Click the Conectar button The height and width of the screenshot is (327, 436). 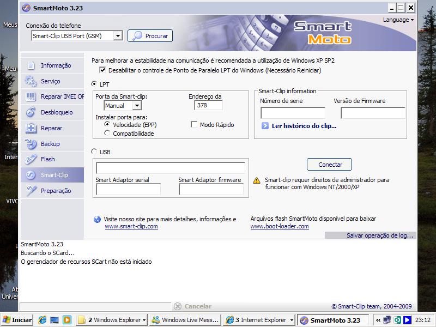[330, 165]
